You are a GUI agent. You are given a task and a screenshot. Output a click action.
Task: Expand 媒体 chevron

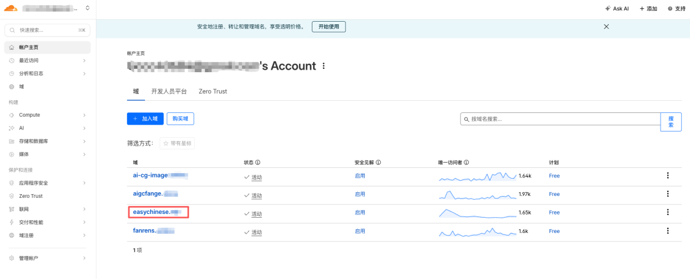(84, 155)
